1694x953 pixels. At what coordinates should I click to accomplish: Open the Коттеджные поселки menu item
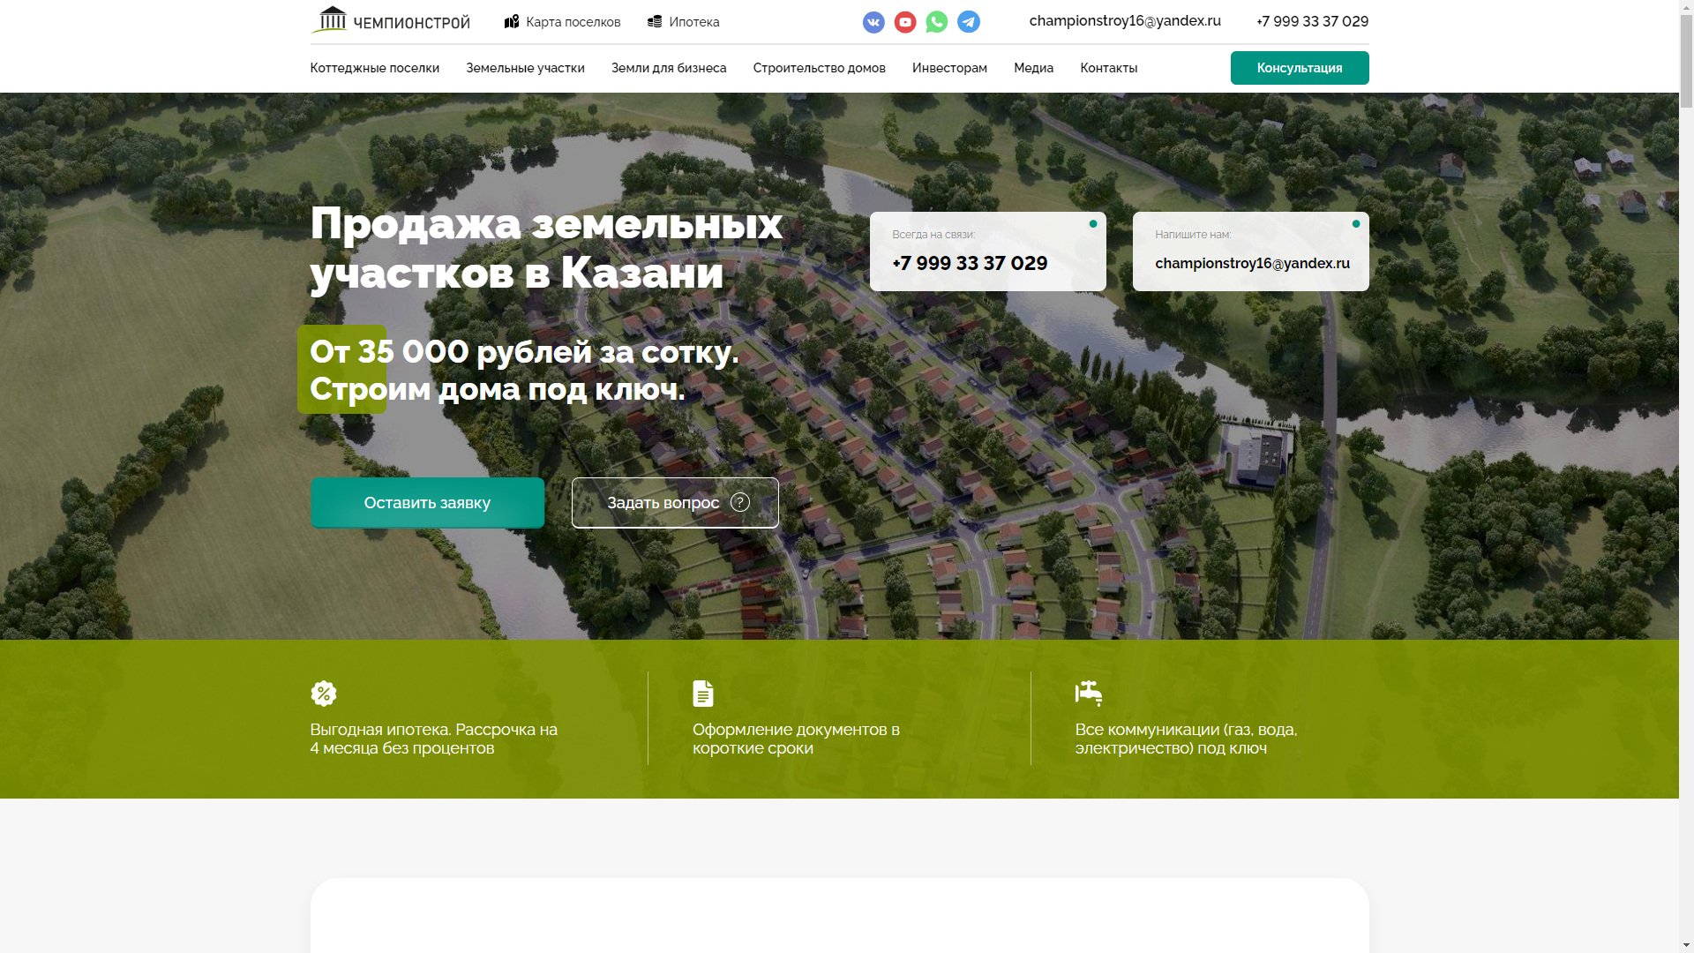click(374, 68)
